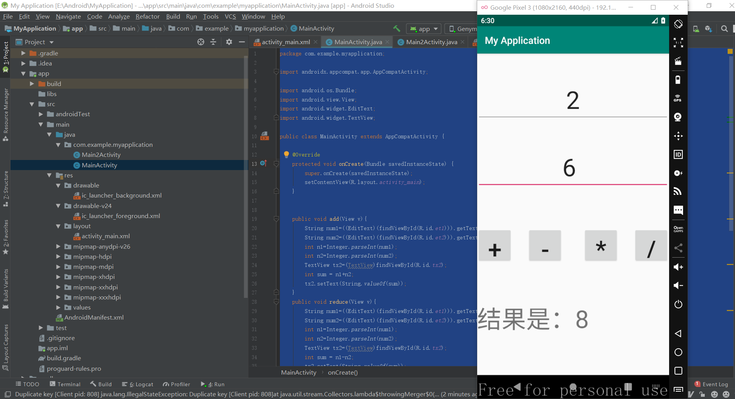Click the remote control move icon
Image resolution: width=735 pixels, height=399 pixels.
click(678, 136)
